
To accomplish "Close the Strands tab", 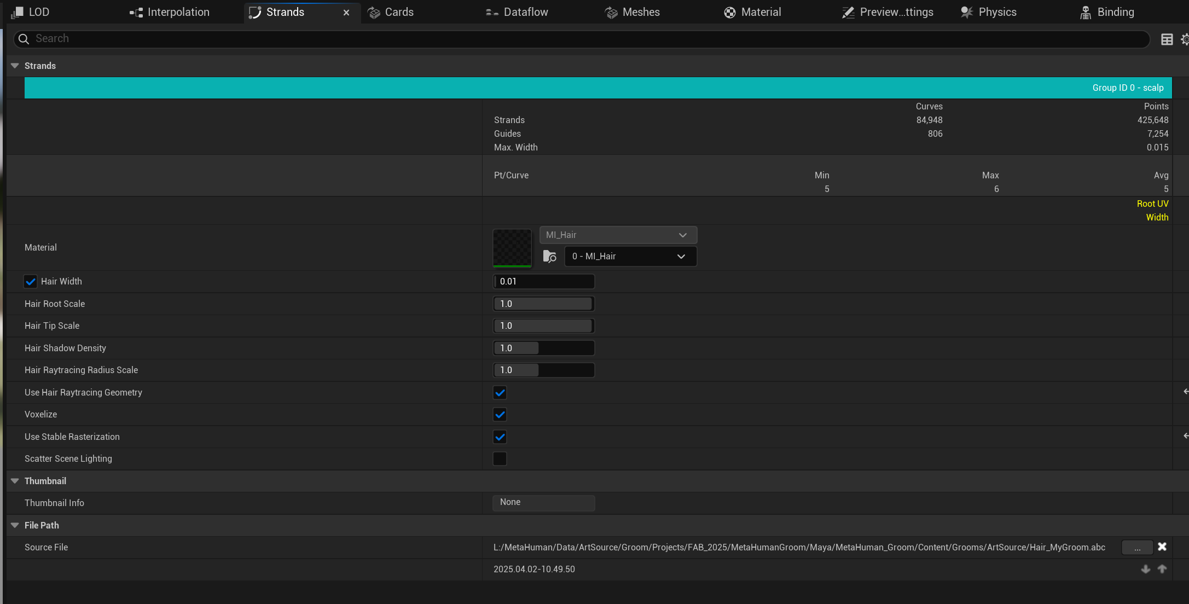I will (x=346, y=13).
